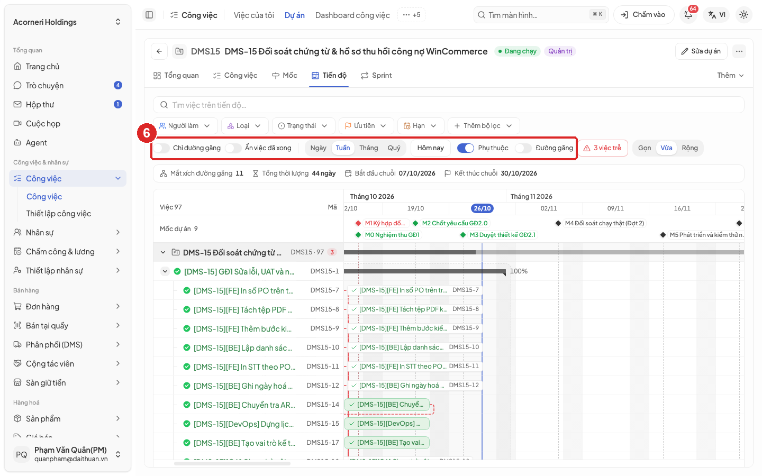Click 26/10 today date marker
762x476 pixels.
coord(482,208)
